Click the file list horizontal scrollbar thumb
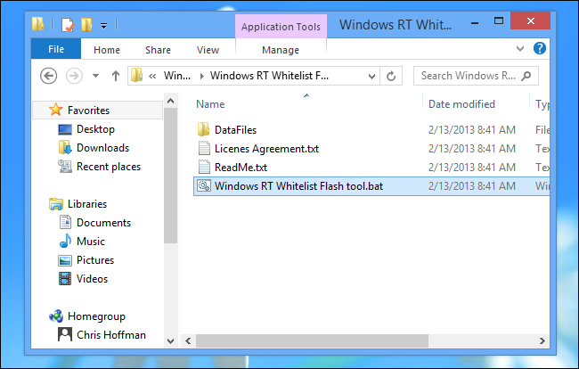The width and height of the screenshot is (579, 369). [312, 341]
